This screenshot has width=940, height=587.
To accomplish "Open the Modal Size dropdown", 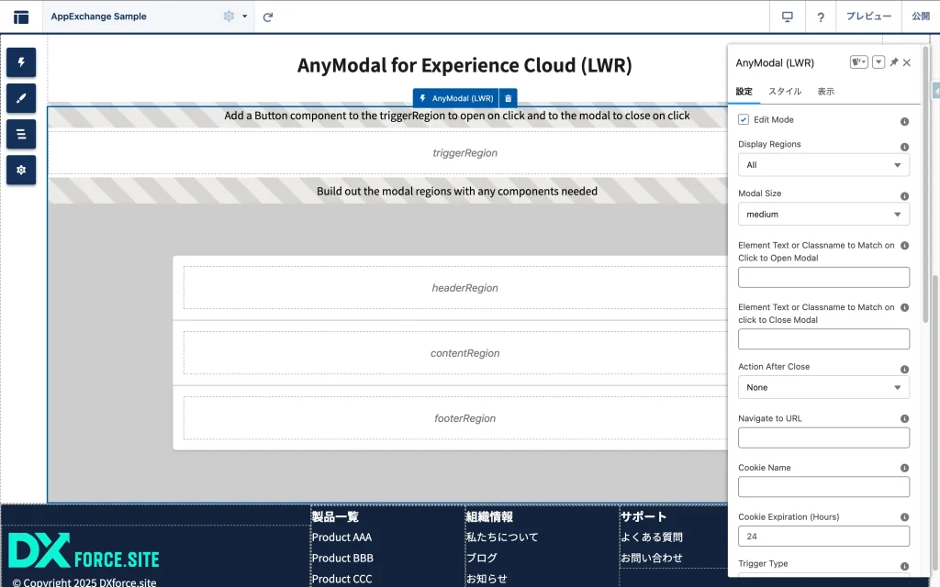I will (x=823, y=215).
